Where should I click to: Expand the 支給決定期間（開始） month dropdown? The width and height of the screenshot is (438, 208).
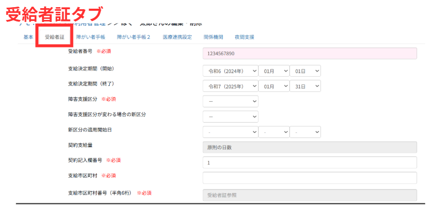pos(273,71)
